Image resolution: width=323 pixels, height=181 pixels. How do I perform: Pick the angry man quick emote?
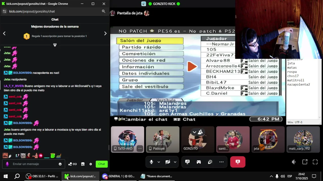pos(5,156)
